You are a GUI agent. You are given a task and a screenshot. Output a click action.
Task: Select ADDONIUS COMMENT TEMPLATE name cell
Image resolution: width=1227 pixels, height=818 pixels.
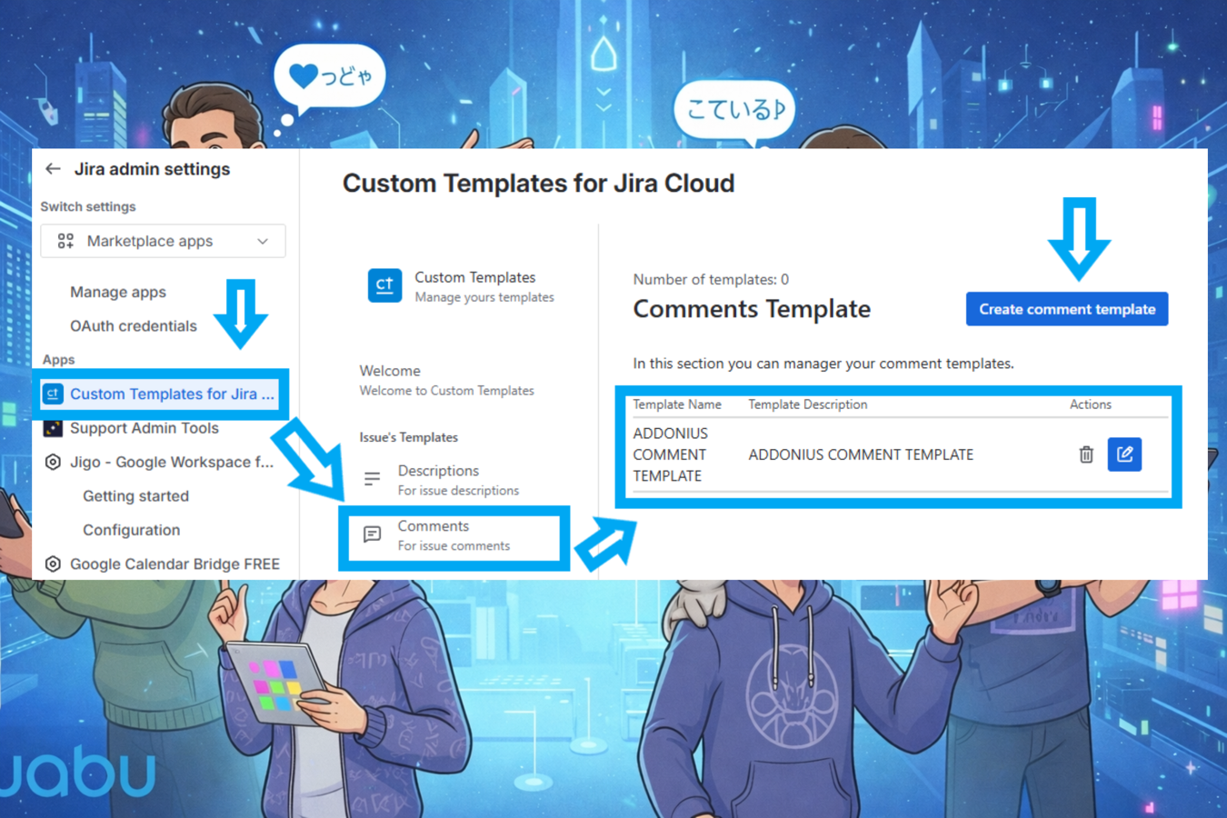pos(671,454)
